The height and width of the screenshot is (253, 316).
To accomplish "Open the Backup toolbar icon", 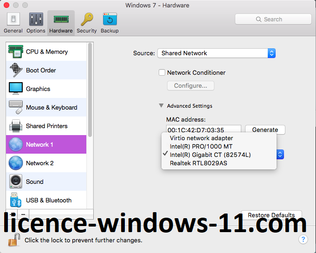I will tap(110, 19).
